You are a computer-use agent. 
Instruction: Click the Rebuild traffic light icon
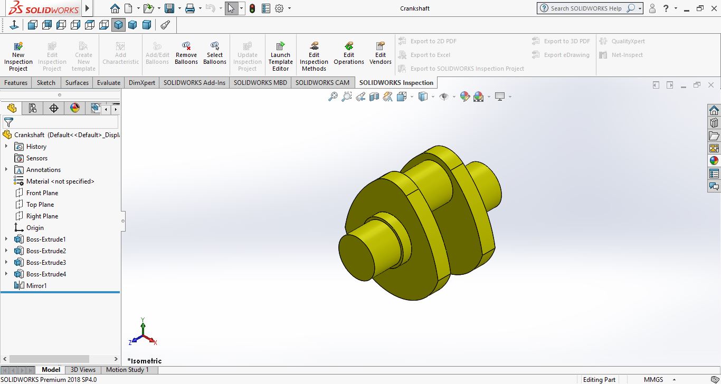click(x=252, y=8)
